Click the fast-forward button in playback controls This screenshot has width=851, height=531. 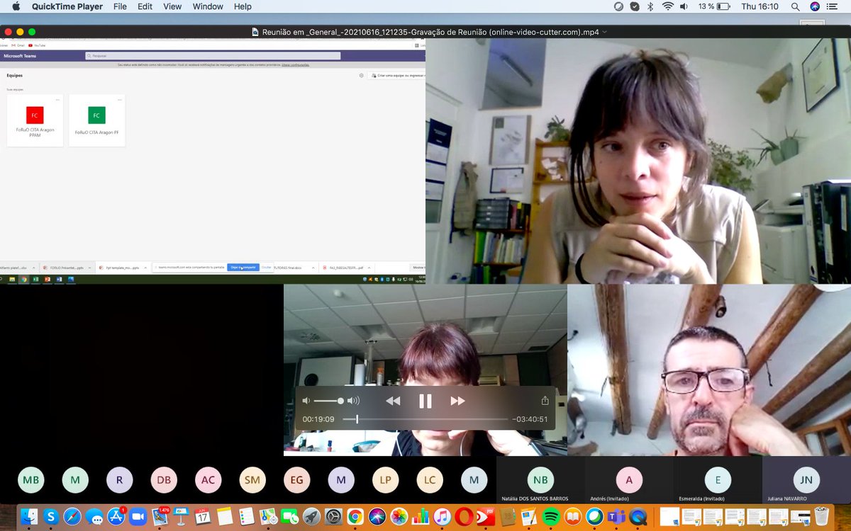coord(457,401)
